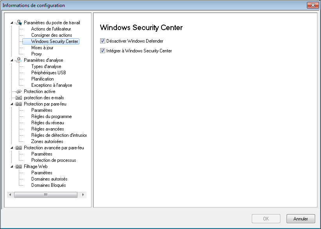The width and height of the screenshot is (321, 229).
Task: Click the brick wall icon beside Filtrage Web
Action: coord(19,166)
